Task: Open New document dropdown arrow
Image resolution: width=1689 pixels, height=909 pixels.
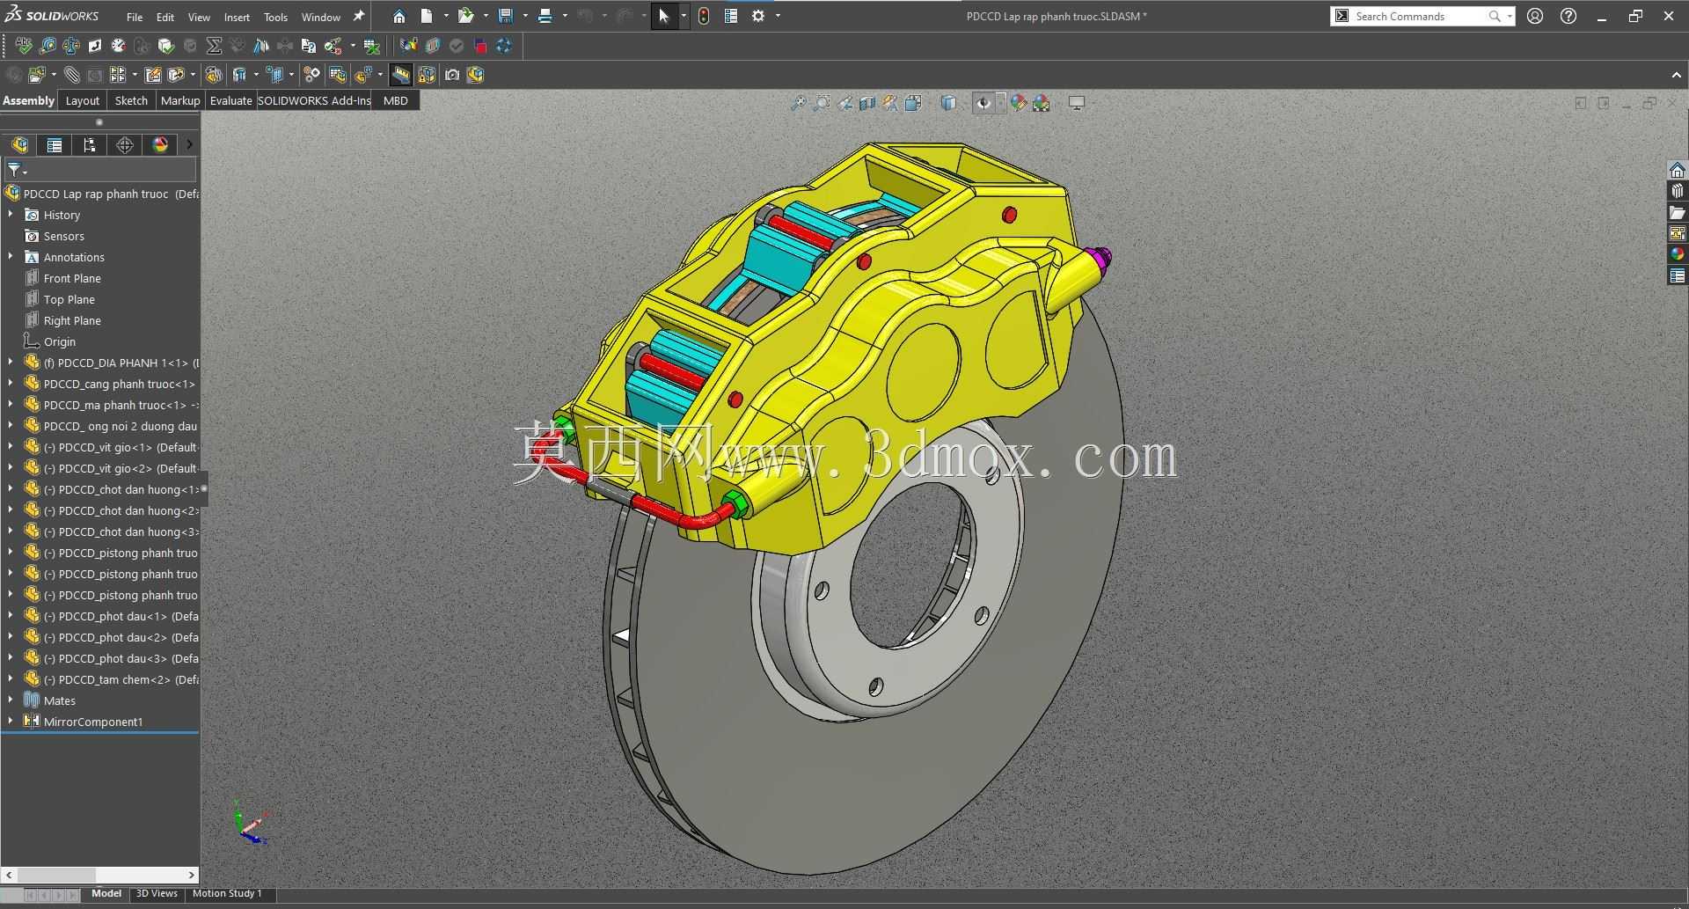Action: click(446, 16)
